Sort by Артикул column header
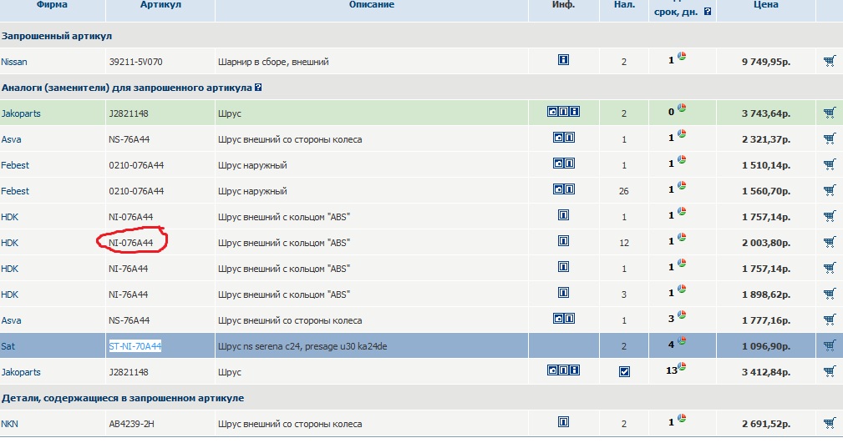Image resolution: width=843 pixels, height=443 pixels. pos(160,5)
